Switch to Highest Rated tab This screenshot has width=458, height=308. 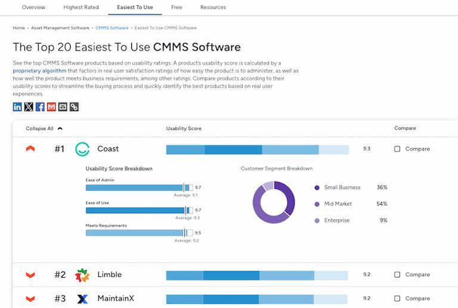pos(81,7)
